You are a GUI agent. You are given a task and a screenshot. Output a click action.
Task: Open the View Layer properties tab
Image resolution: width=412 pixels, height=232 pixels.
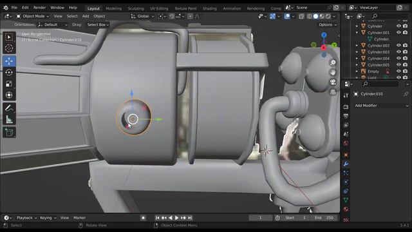[x=346, y=125]
